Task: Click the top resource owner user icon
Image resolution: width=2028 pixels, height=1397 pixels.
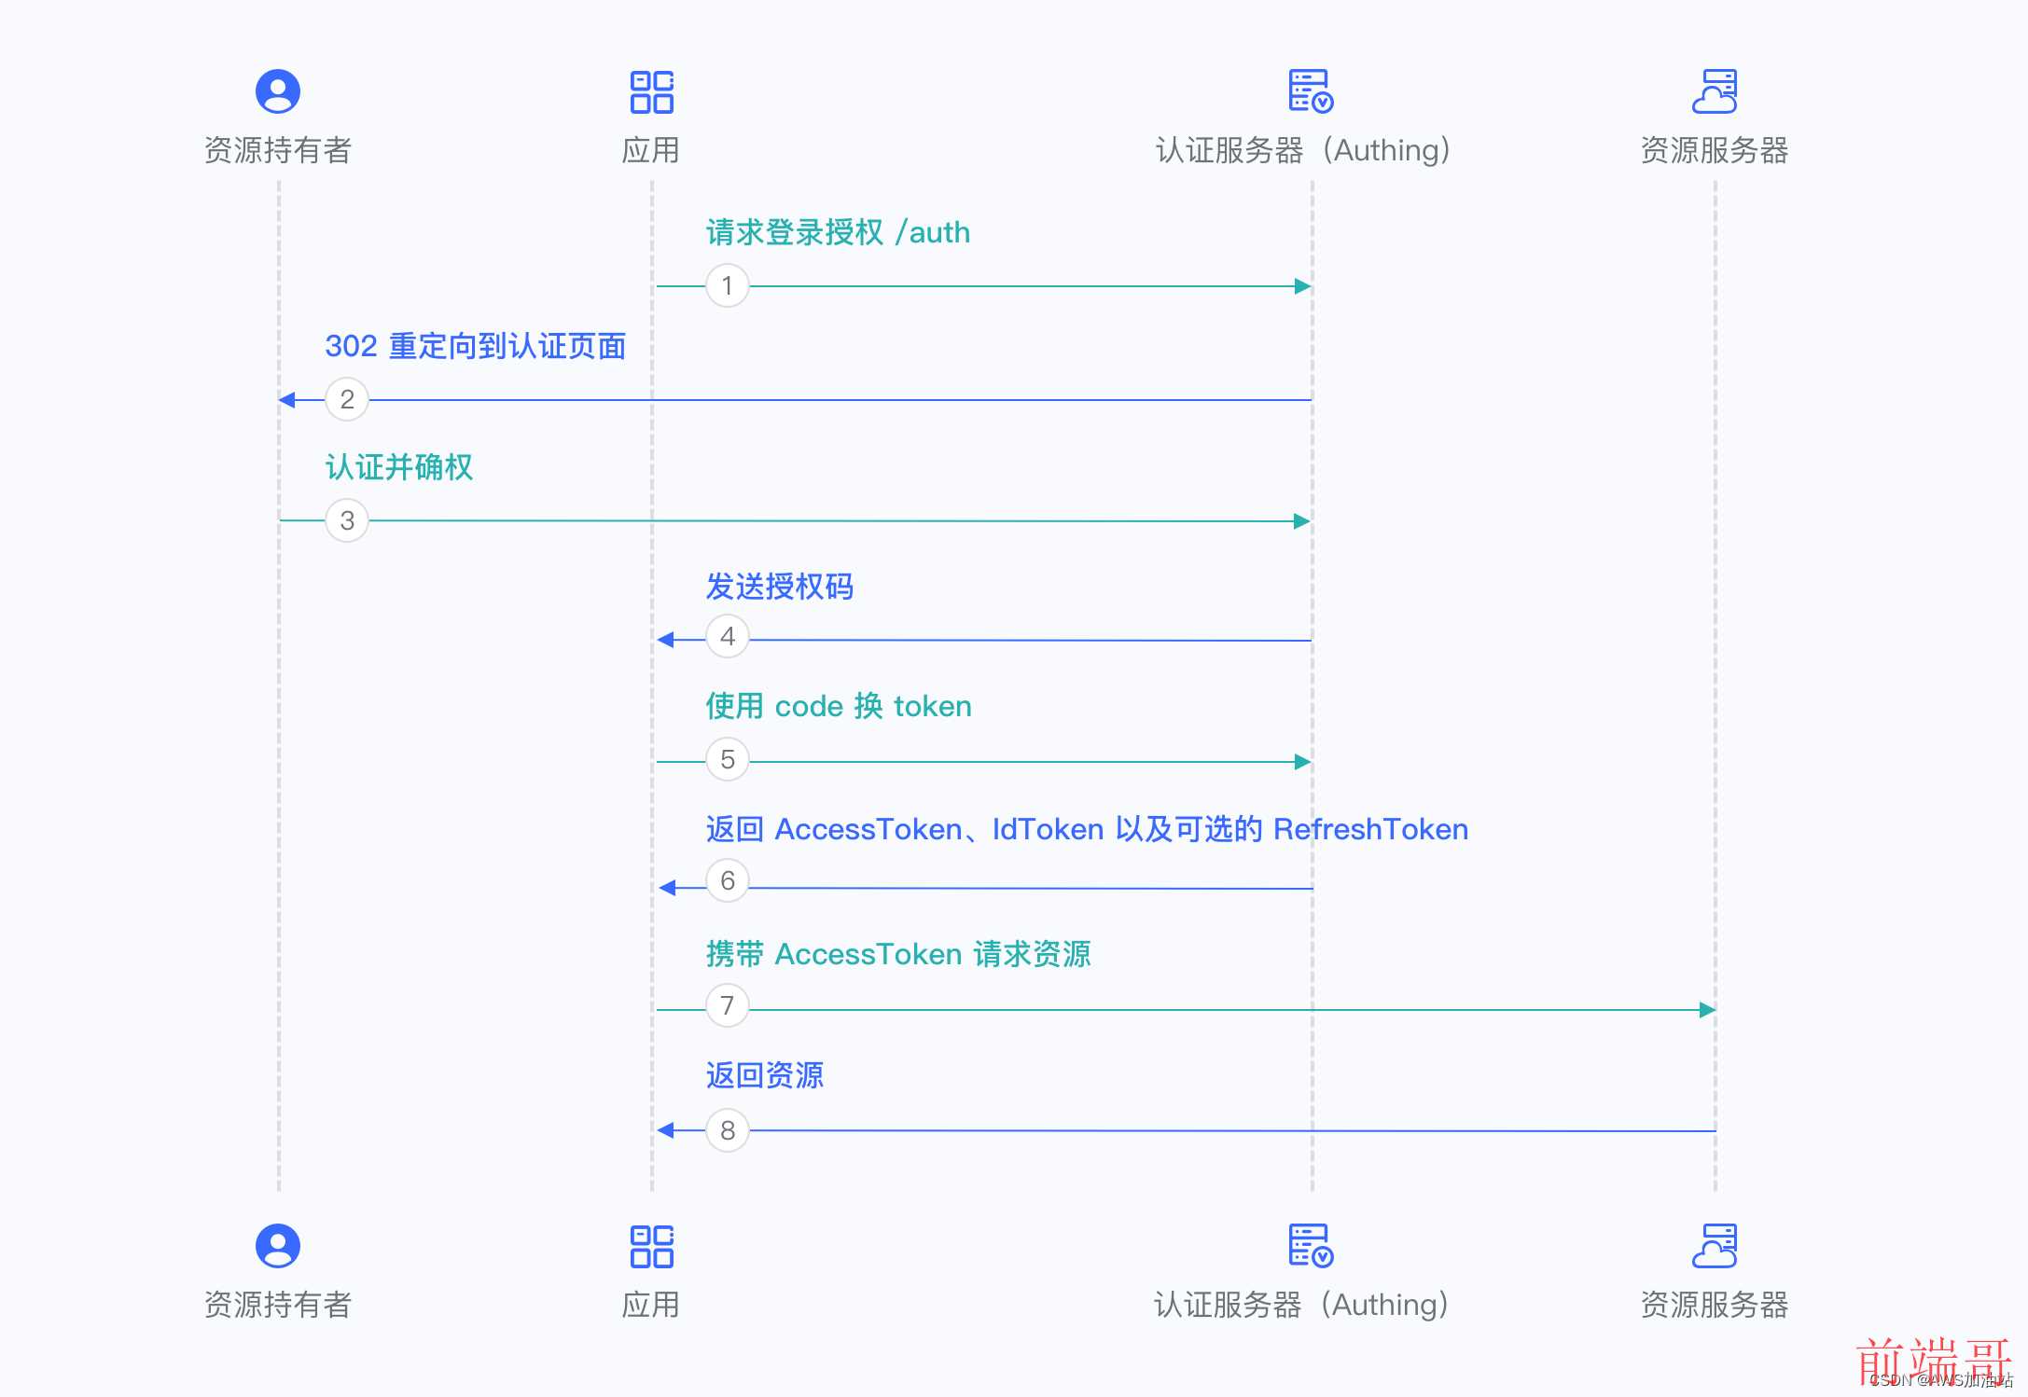Action: (278, 91)
